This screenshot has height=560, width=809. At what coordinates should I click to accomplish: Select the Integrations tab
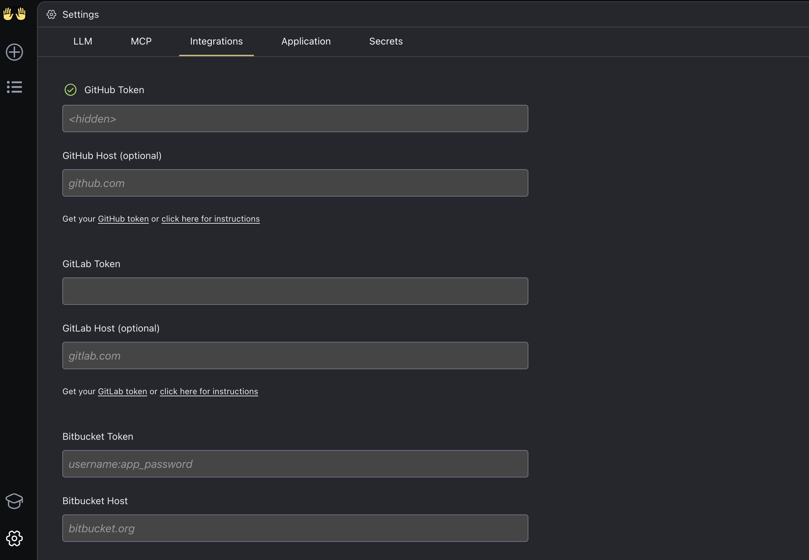[x=216, y=41]
